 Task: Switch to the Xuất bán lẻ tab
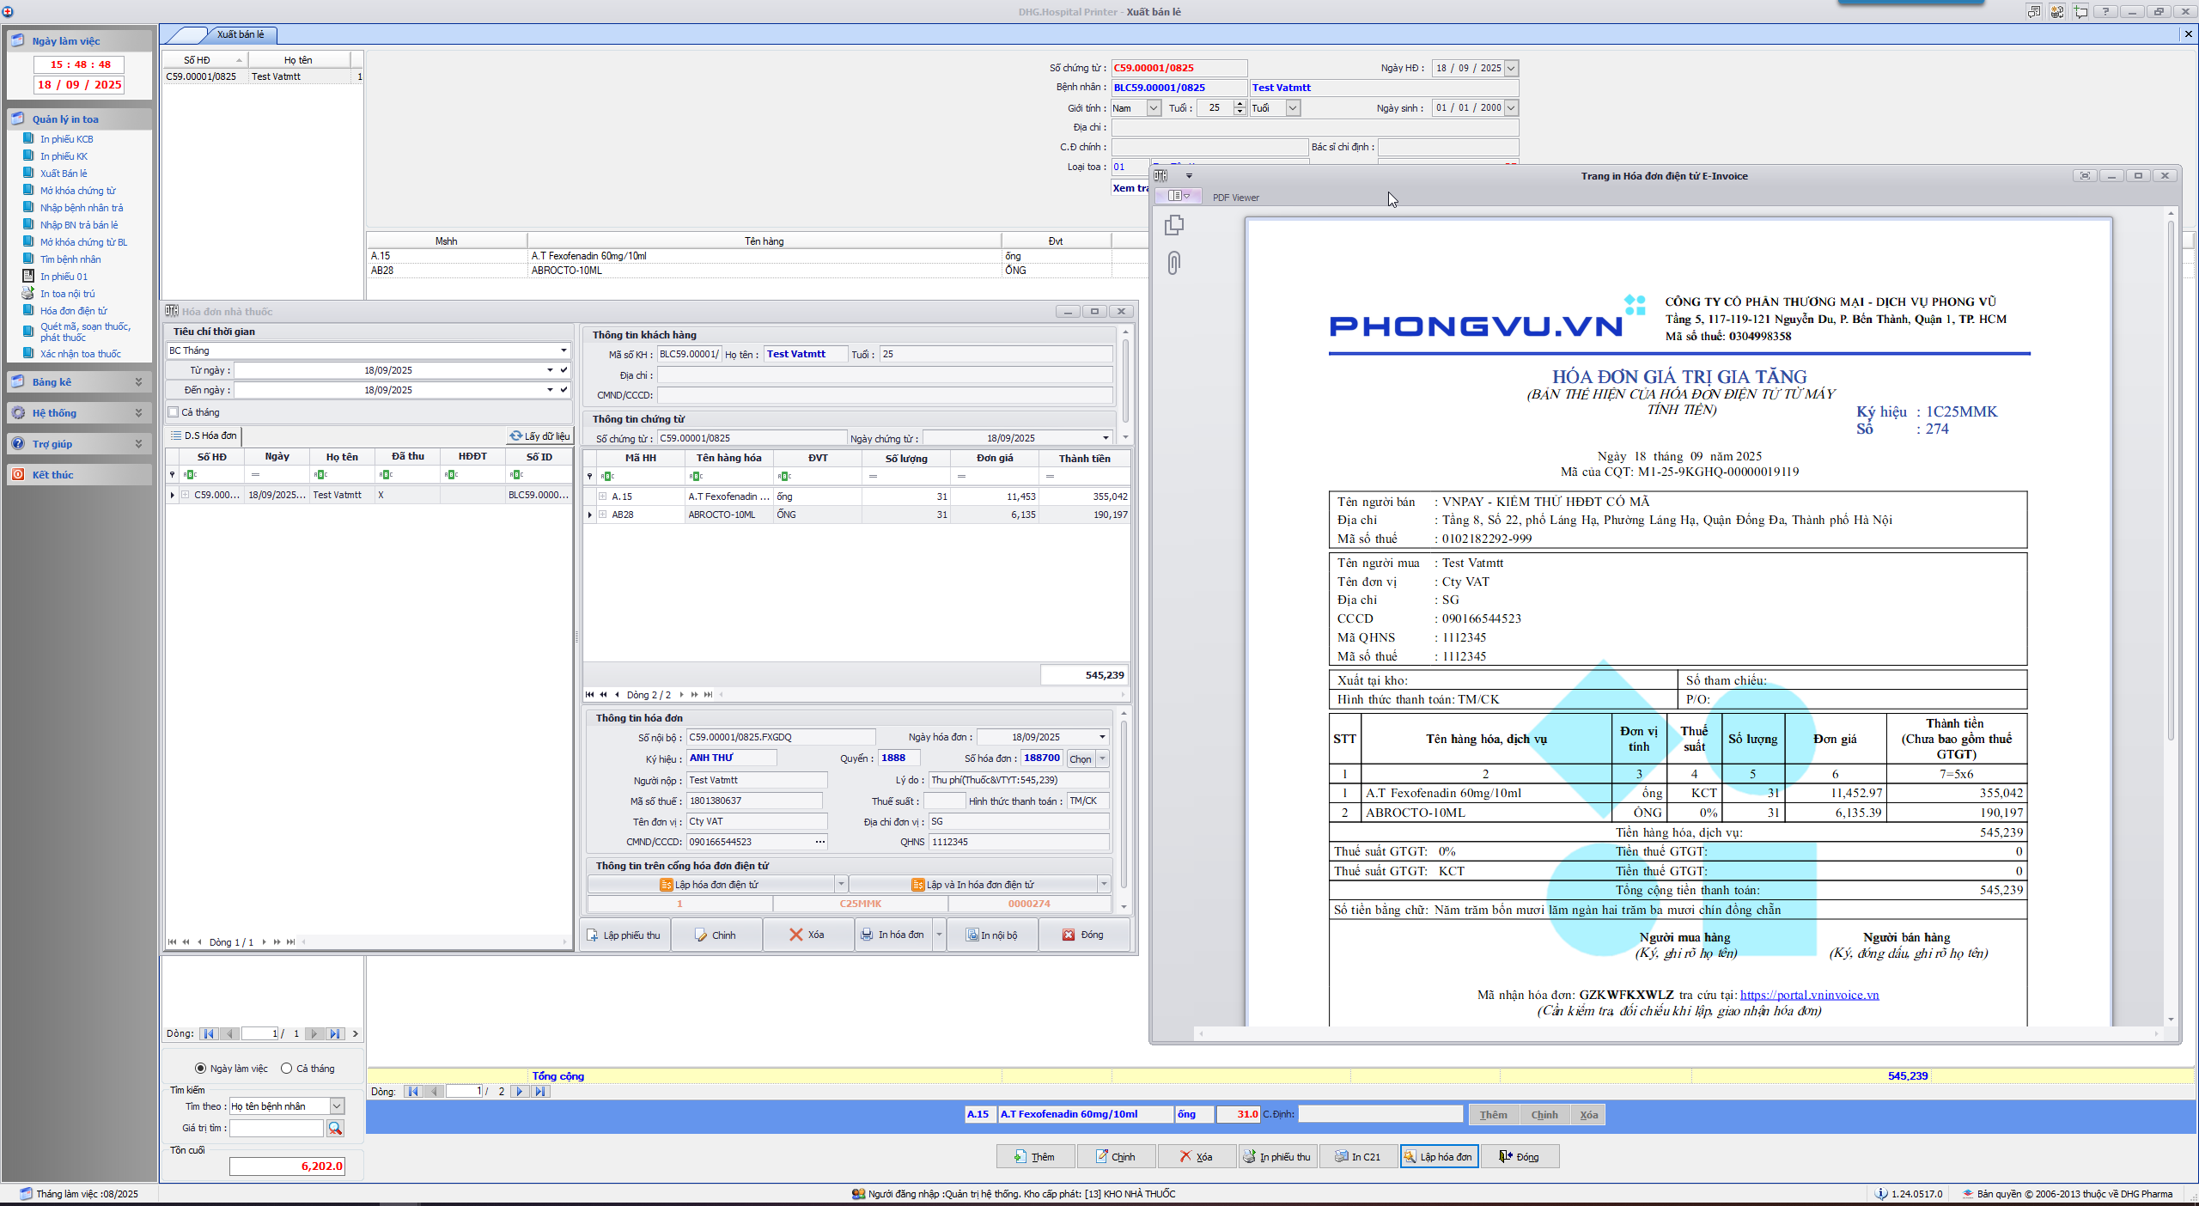241,34
